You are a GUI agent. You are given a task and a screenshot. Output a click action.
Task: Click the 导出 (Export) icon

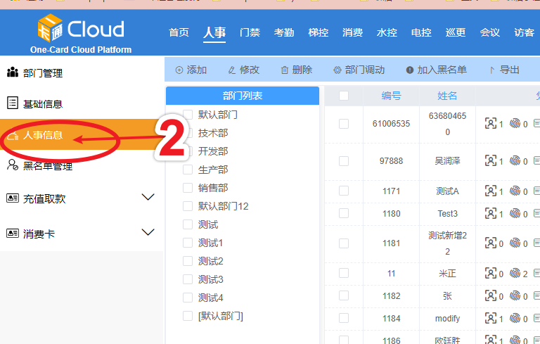tap(491, 70)
